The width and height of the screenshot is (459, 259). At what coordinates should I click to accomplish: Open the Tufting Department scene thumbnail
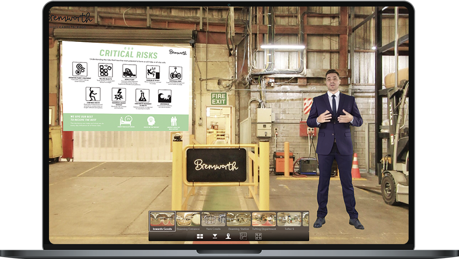pyautogui.click(x=264, y=221)
